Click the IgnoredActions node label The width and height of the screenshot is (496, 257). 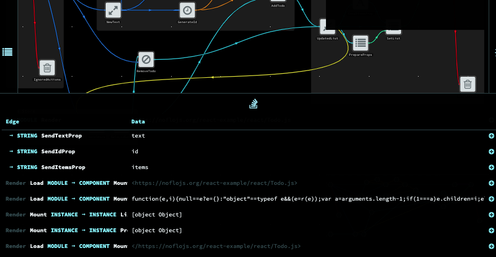tap(47, 79)
